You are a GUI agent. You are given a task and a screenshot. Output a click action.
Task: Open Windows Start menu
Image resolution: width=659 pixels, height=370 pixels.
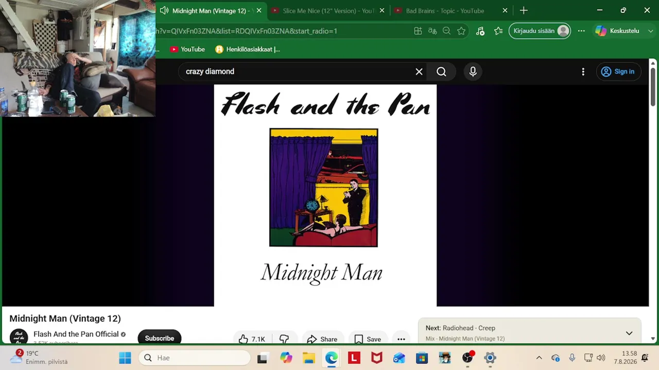click(125, 358)
